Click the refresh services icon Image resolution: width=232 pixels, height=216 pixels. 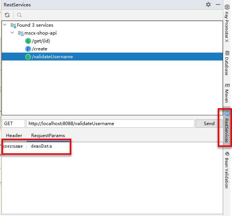(x=7, y=15)
